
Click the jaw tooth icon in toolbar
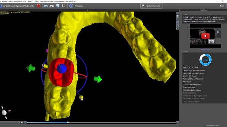point(63,6)
